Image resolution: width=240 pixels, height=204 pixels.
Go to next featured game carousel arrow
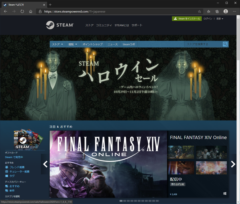[x=233, y=164]
